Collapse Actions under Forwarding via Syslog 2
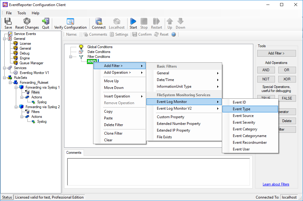The width and height of the screenshot is (303, 201). coord(22,117)
